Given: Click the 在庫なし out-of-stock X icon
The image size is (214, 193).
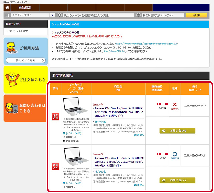Looking at the screenshot, I should tap(175, 105).
